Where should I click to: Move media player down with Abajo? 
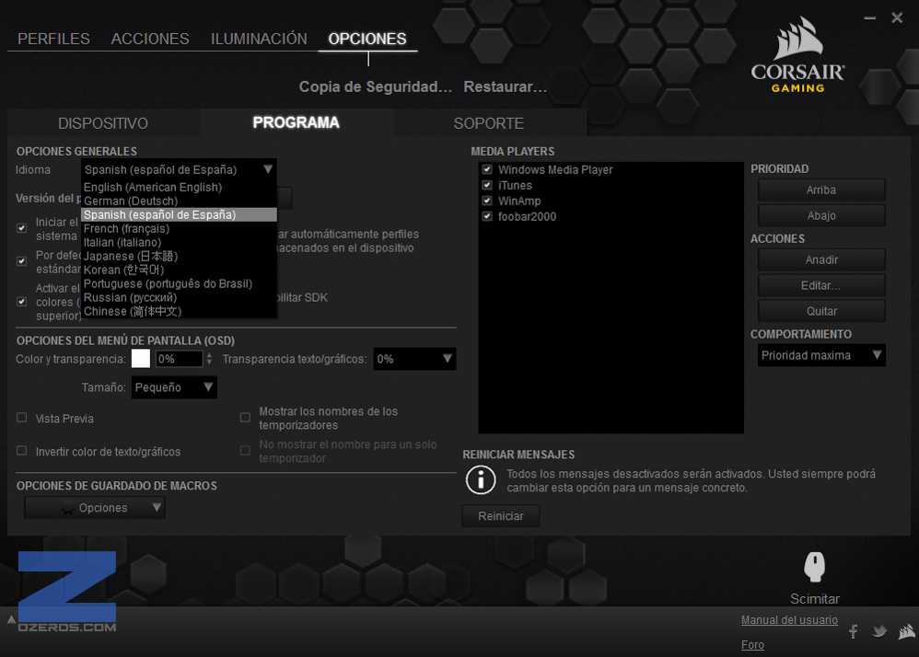[x=821, y=215]
